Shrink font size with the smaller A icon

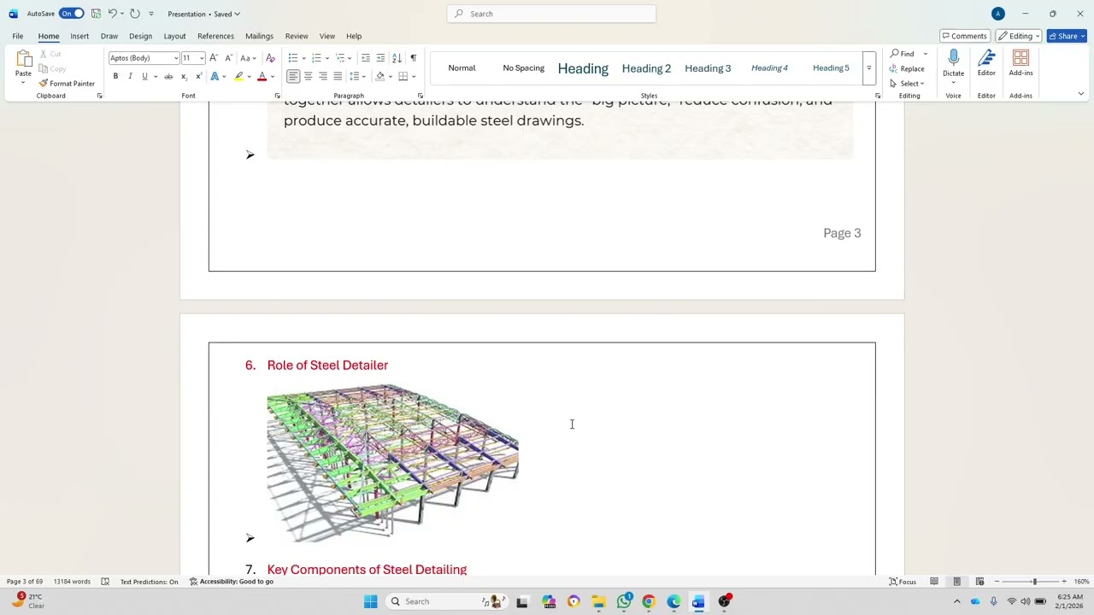click(x=228, y=58)
